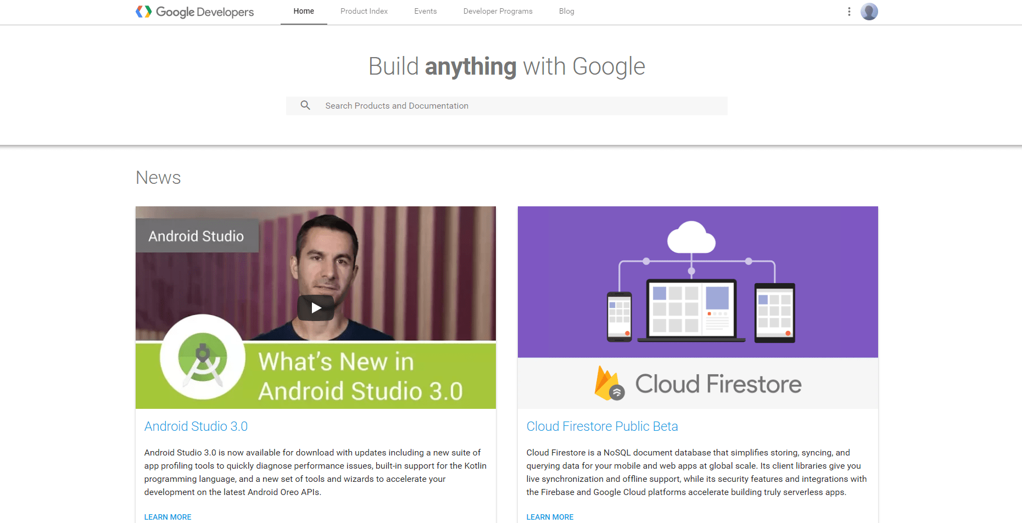Switch to the Home tab
The image size is (1022, 523).
(304, 12)
